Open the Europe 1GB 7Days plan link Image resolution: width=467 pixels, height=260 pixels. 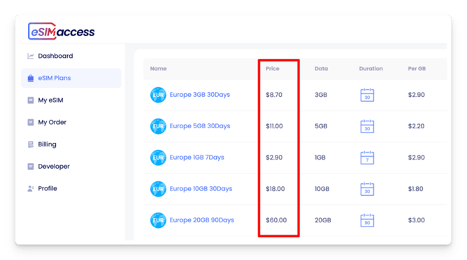coord(196,158)
